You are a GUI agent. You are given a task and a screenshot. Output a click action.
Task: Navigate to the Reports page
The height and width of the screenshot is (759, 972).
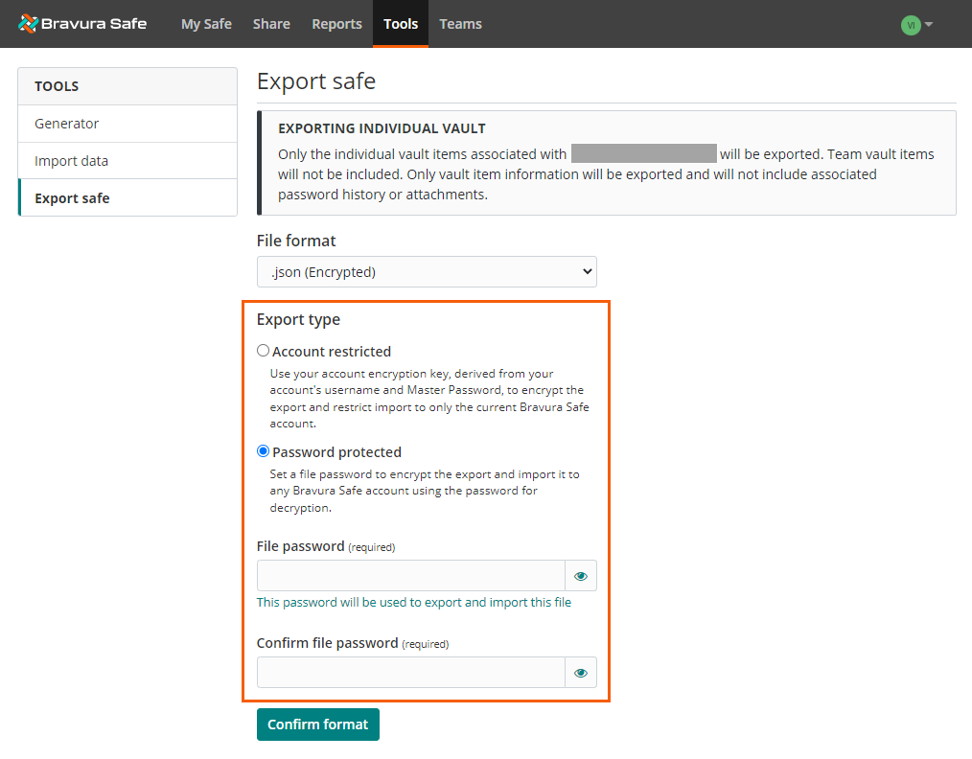coord(336,24)
